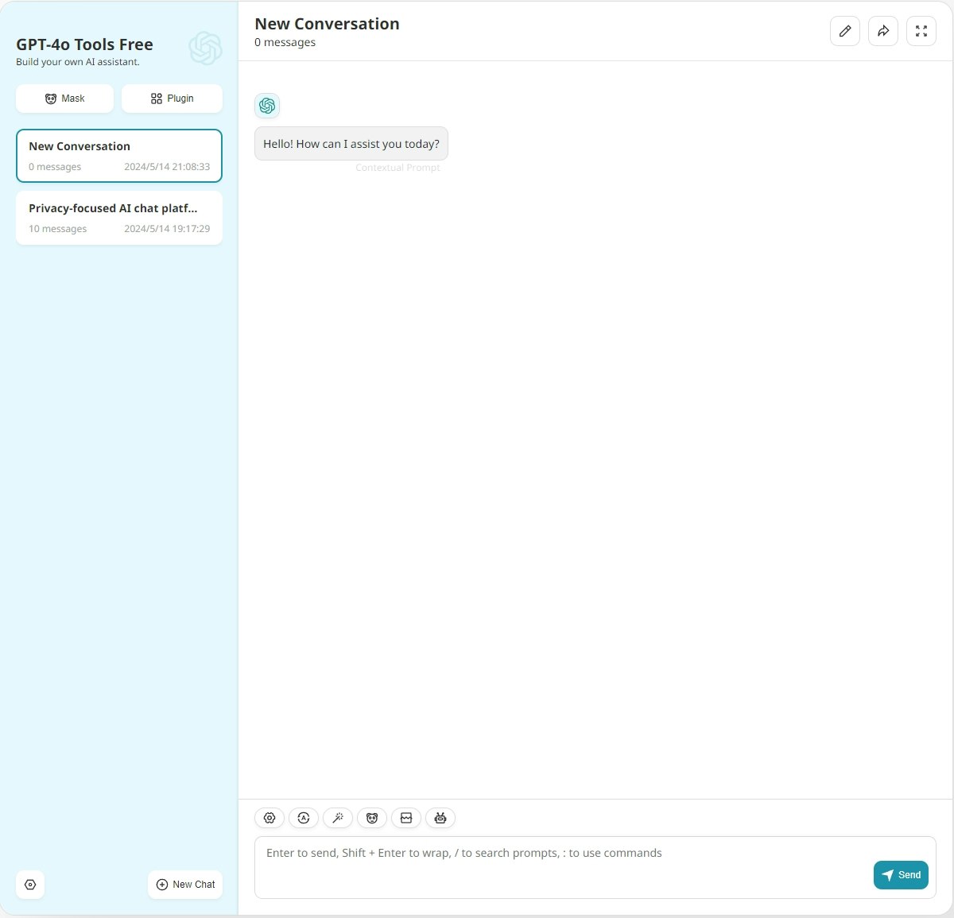Click the clear context break icon
The width and height of the screenshot is (954, 918).
(x=406, y=818)
